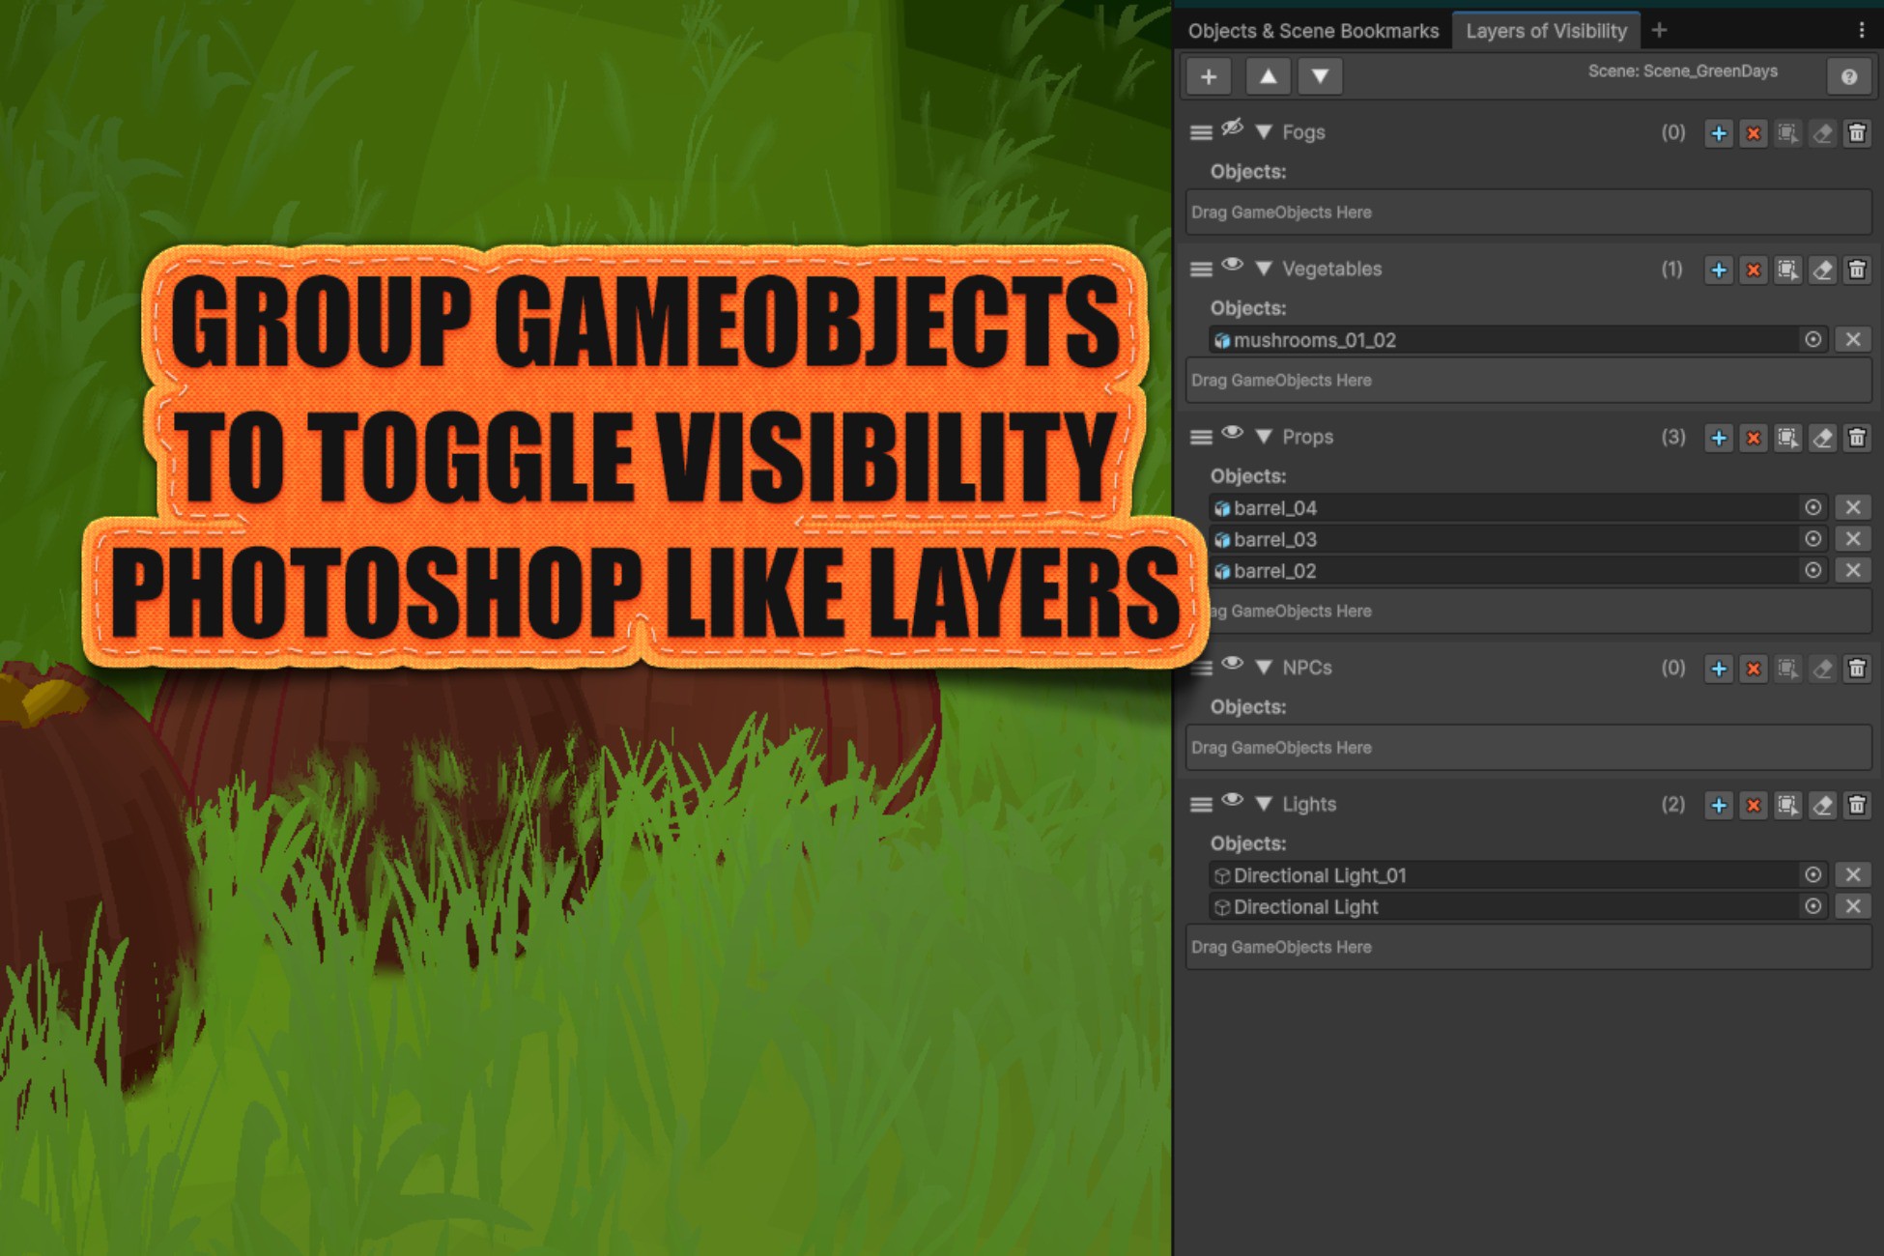Remove Directional Light from Lights layer
Image resolution: width=1884 pixels, height=1256 pixels.
coord(1852,906)
